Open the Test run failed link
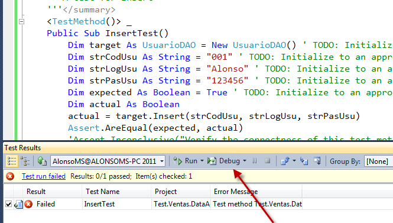This screenshot has height=223, width=393. (x=44, y=176)
